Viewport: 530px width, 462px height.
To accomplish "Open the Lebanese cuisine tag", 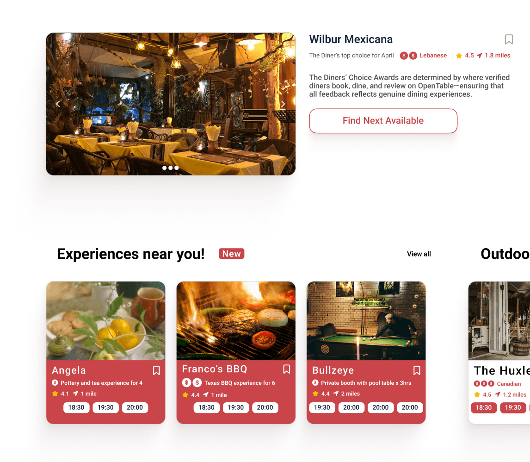I will (433, 56).
